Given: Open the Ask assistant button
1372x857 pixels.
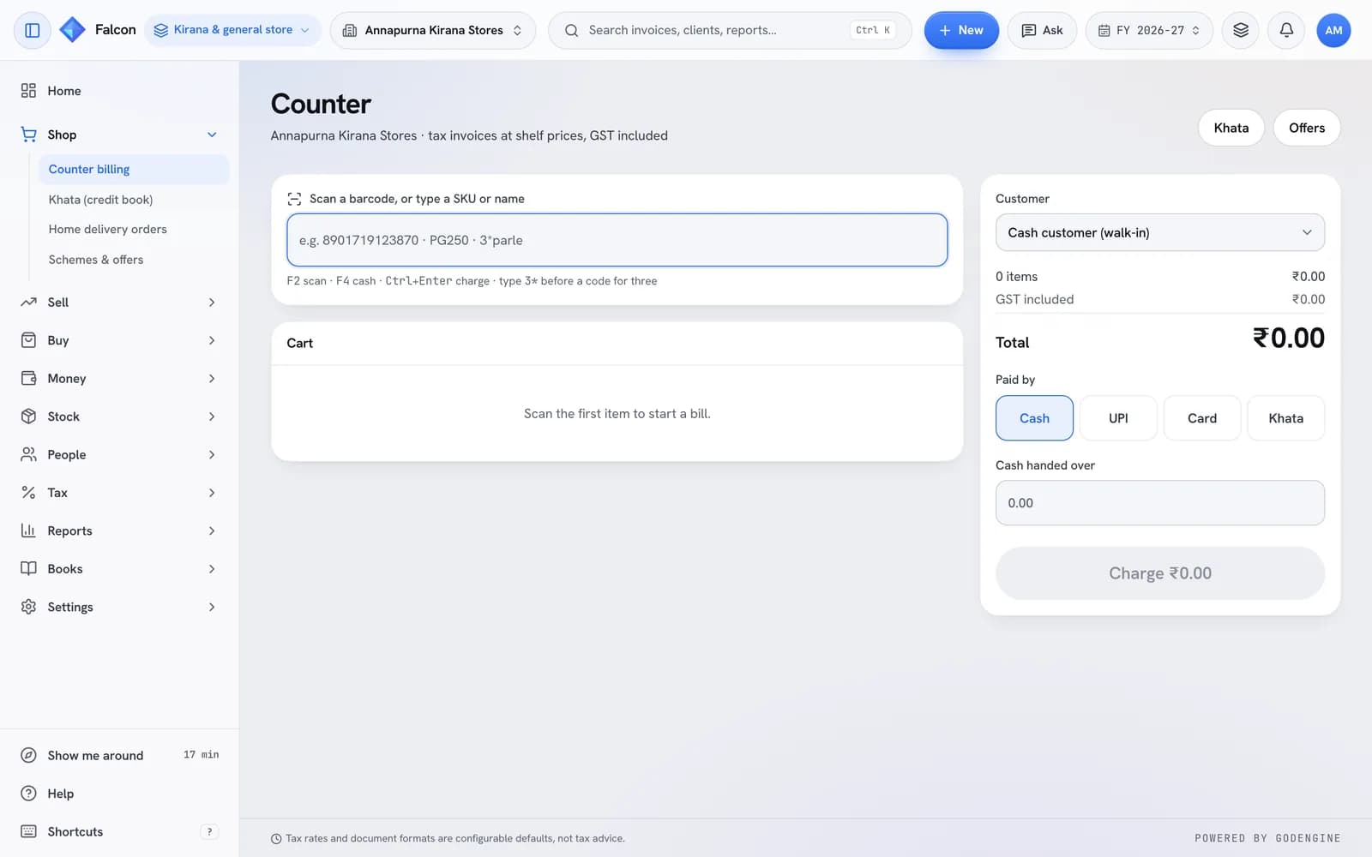Looking at the screenshot, I should [1042, 30].
